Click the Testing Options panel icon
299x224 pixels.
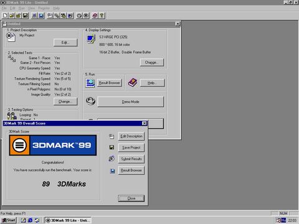pyautogui.click(x=12, y=116)
